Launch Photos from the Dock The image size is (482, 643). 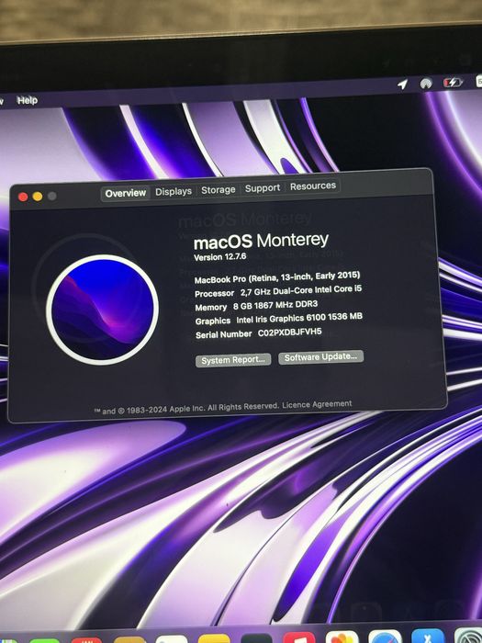[342, 637]
